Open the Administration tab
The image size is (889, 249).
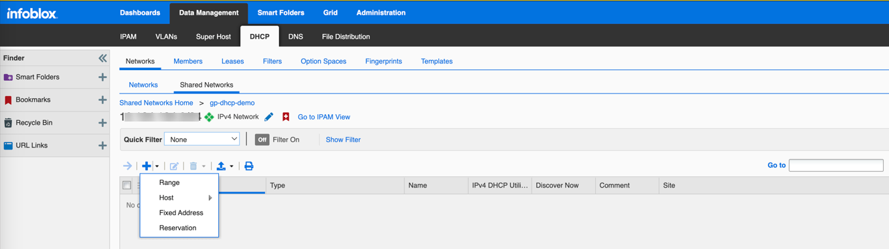(381, 13)
